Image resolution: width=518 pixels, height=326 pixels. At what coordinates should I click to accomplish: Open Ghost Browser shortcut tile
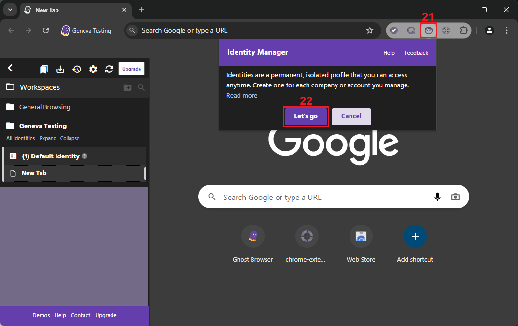252,244
